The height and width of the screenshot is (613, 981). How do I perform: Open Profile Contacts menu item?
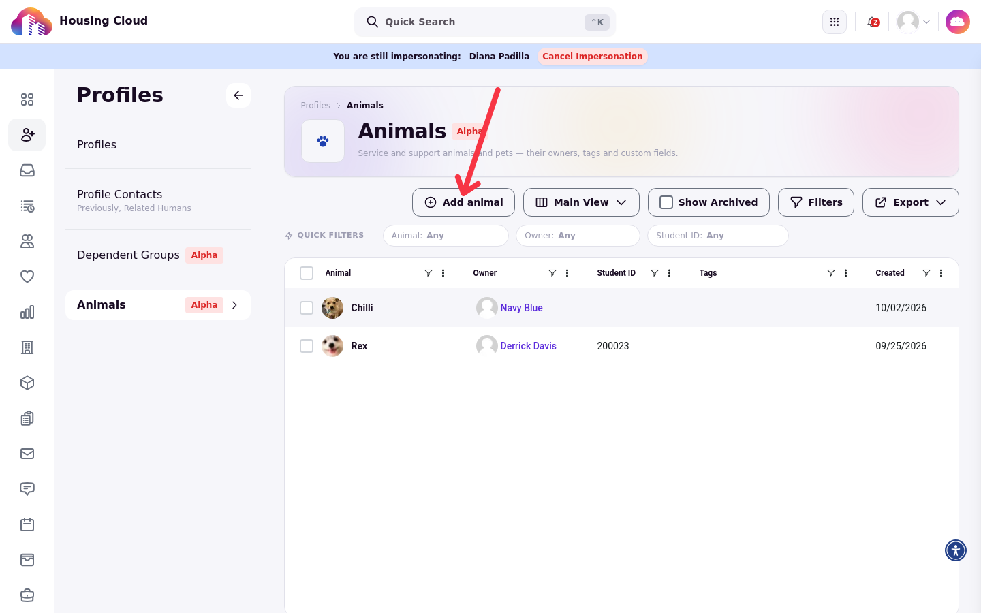pos(158,200)
